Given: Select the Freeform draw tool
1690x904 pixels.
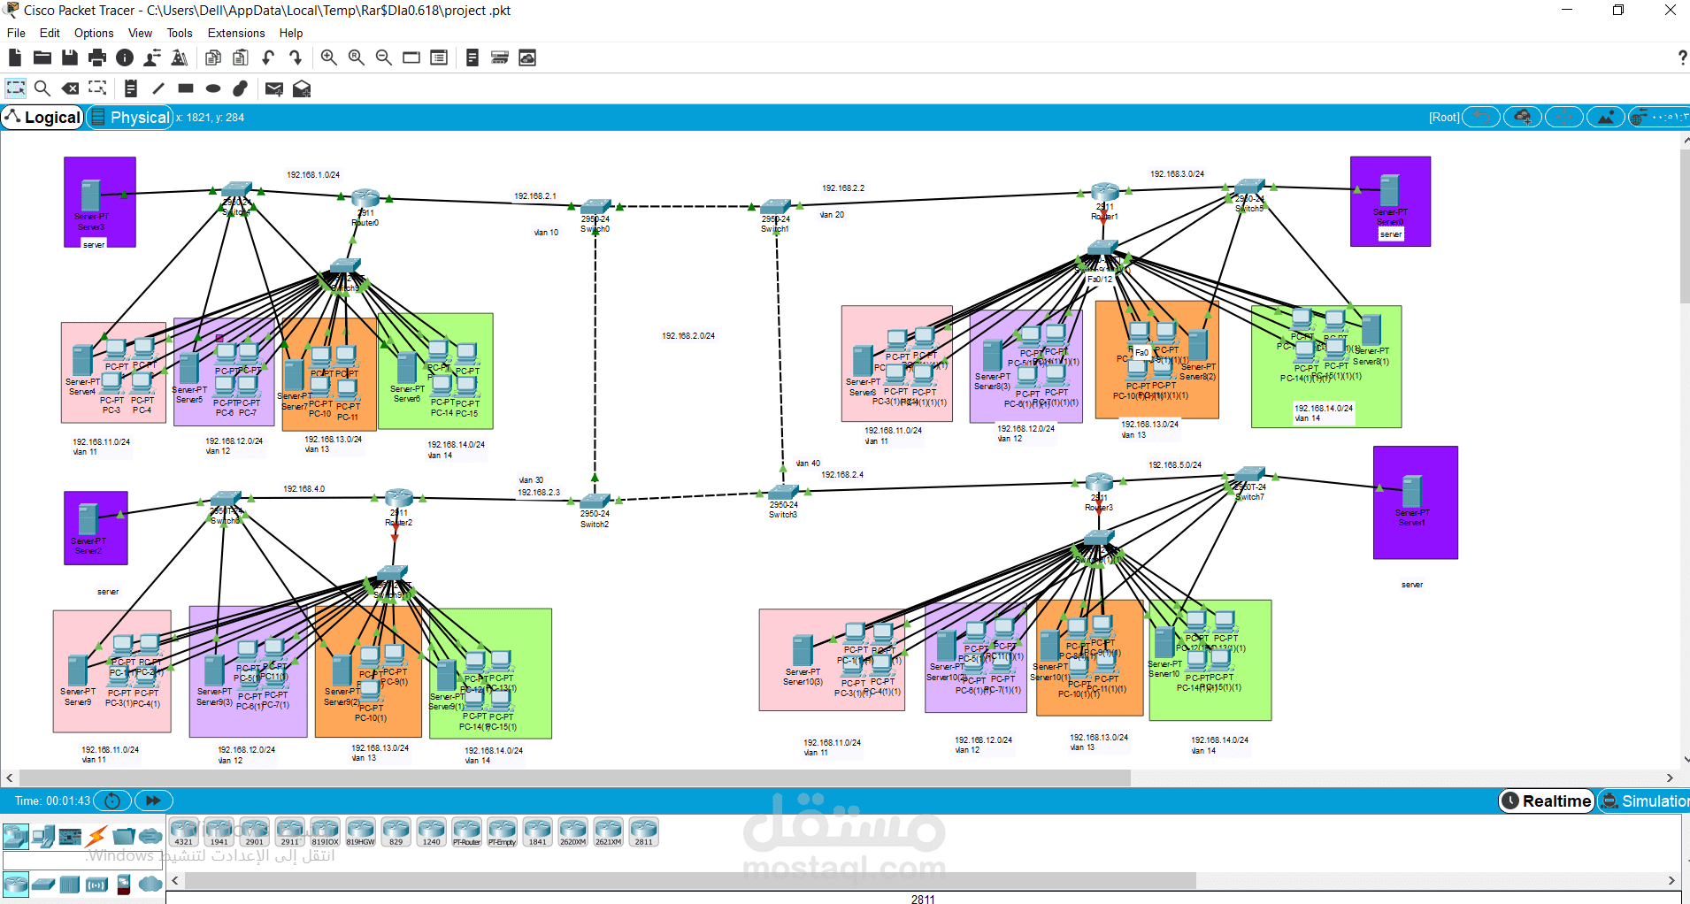Looking at the screenshot, I should tap(241, 88).
